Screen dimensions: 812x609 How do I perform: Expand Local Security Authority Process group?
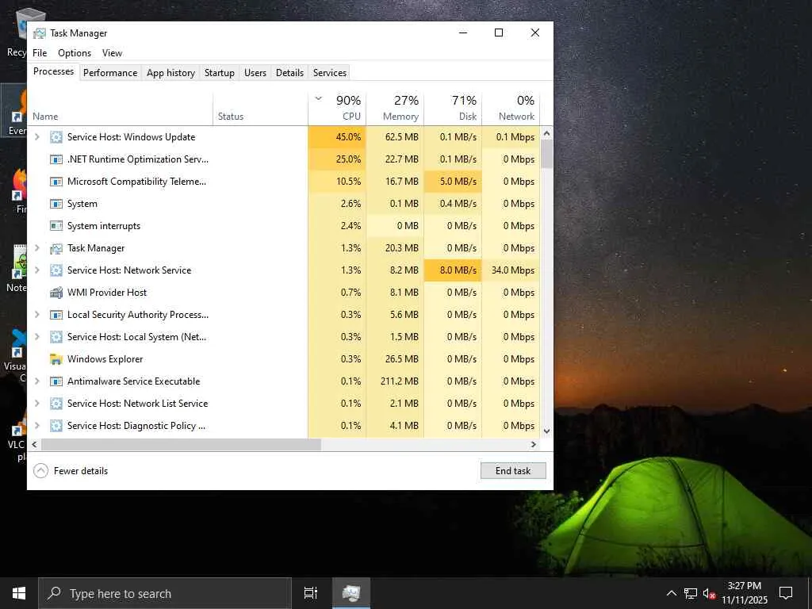coord(36,314)
